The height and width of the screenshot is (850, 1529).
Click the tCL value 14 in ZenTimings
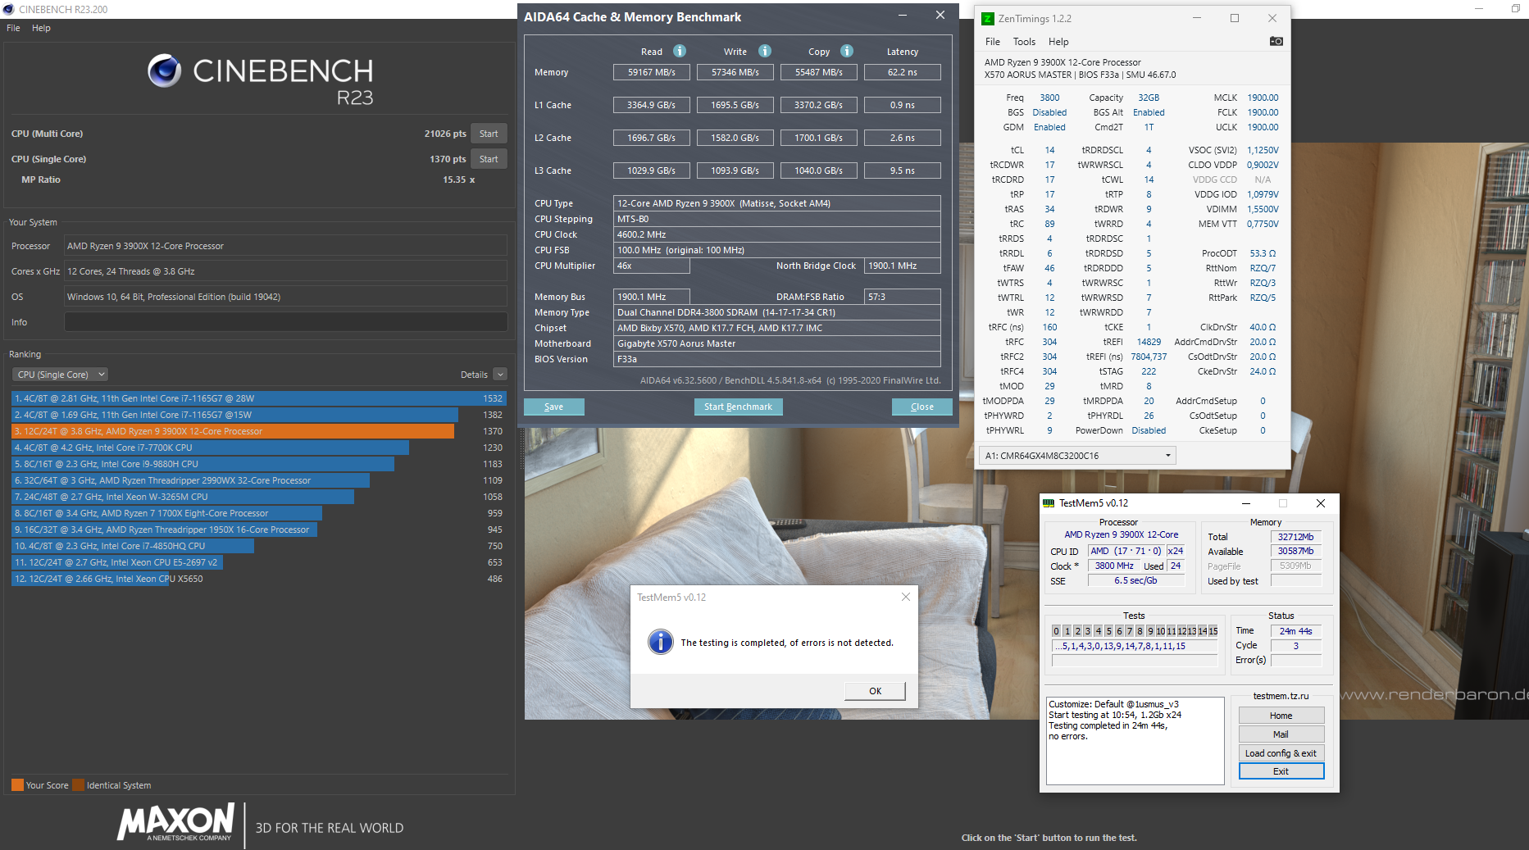click(1049, 150)
